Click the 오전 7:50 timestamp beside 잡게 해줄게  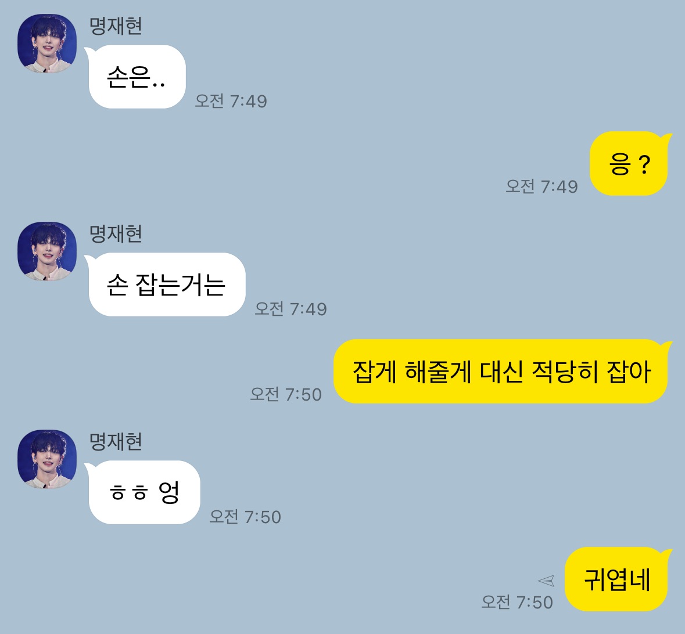click(x=286, y=394)
